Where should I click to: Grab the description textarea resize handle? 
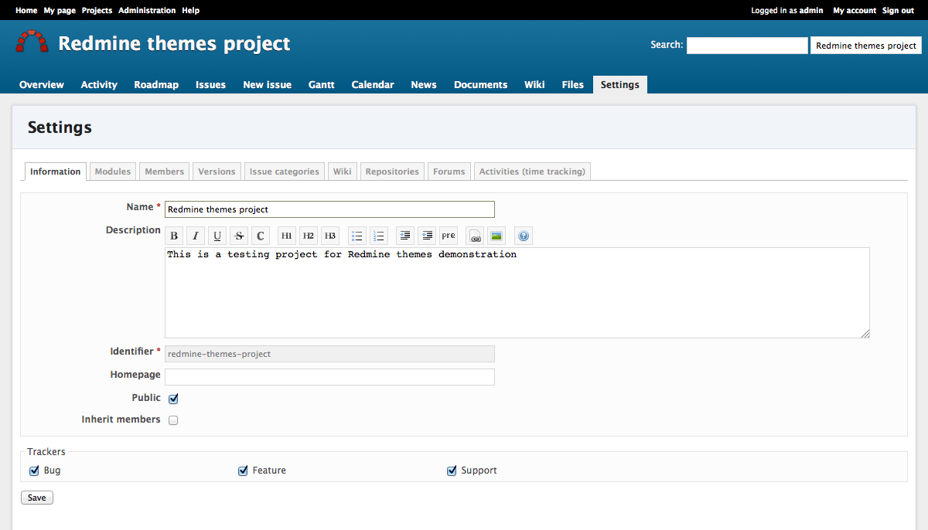pyautogui.click(x=865, y=333)
